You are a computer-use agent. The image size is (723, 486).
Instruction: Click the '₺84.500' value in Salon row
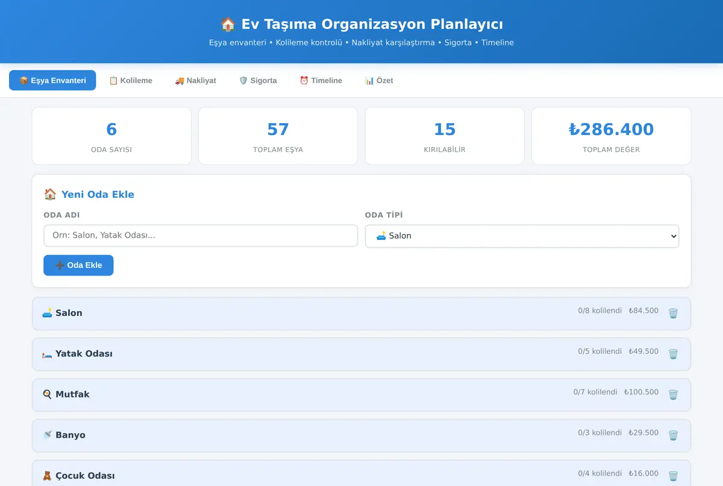(x=643, y=311)
